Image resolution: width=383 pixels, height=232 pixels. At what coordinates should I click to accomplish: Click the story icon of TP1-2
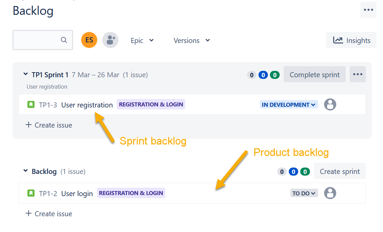(31, 193)
